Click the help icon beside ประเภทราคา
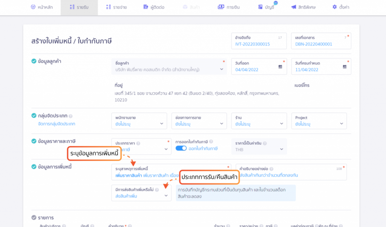This screenshot has height=227, width=386. [138, 143]
